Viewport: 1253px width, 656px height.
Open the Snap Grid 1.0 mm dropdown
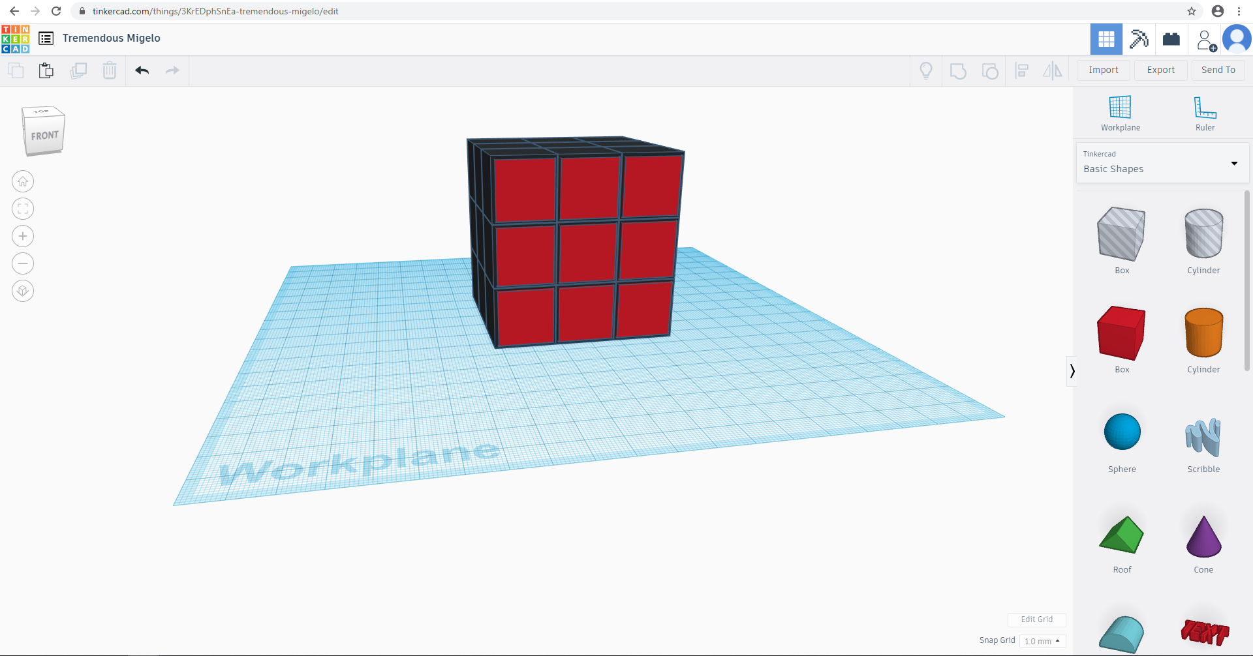pos(1043,641)
